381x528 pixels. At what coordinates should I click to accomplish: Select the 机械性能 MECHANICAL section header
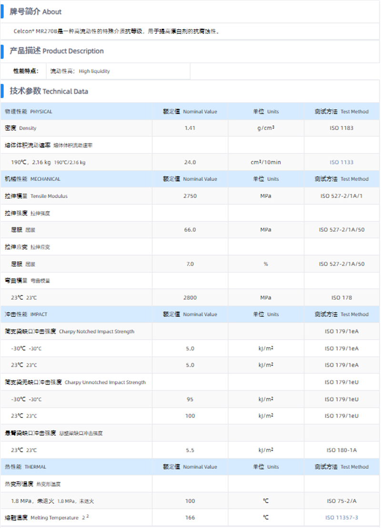click(32, 179)
